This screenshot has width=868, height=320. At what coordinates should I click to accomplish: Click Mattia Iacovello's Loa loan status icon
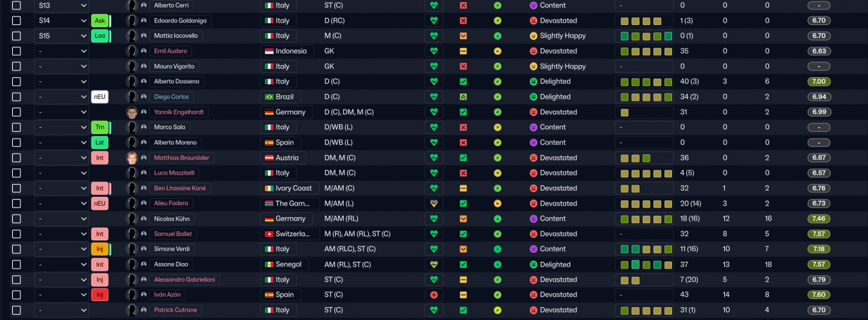pyautogui.click(x=100, y=36)
